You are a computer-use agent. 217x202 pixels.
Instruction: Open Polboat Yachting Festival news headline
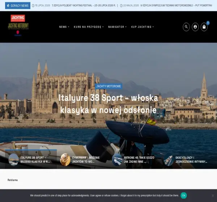point(84,5)
